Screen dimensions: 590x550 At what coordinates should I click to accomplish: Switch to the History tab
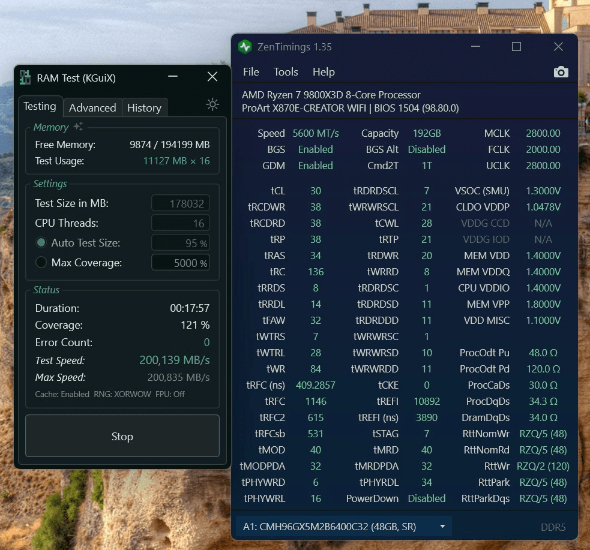coord(145,108)
